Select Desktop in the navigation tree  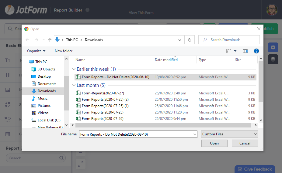pyautogui.click(x=44, y=76)
